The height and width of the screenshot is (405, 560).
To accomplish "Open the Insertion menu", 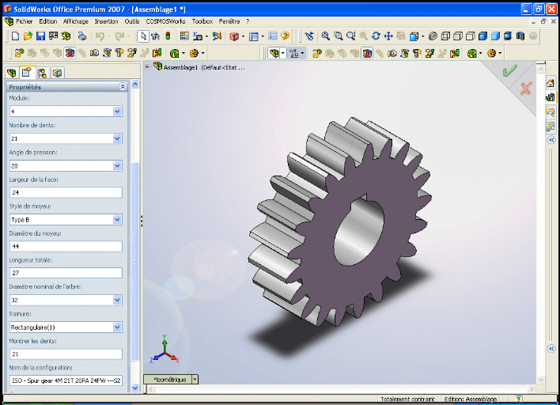I will pos(106,21).
